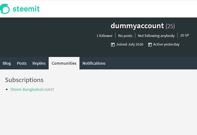197x135 pixels.
Task: Open the Replies tab
Action: 39,63
